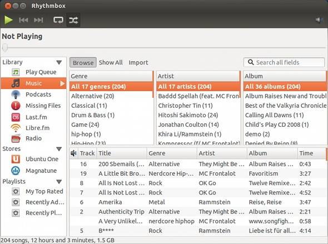Select All 17 artists entry
Screen dimensions: 328x244
[198, 87]
